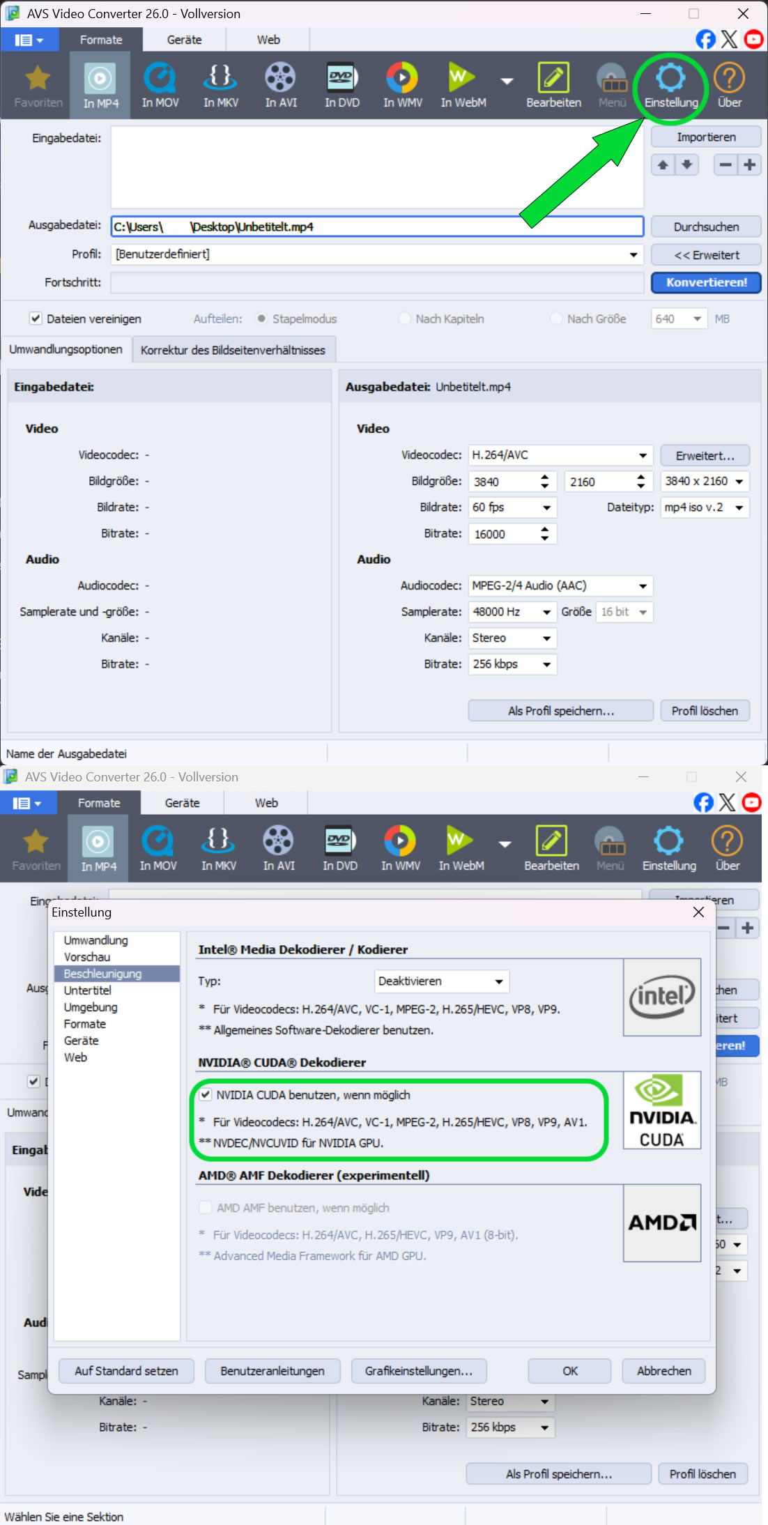Select In WMV format in the top window
The image size is (768, 1525).
402,86
